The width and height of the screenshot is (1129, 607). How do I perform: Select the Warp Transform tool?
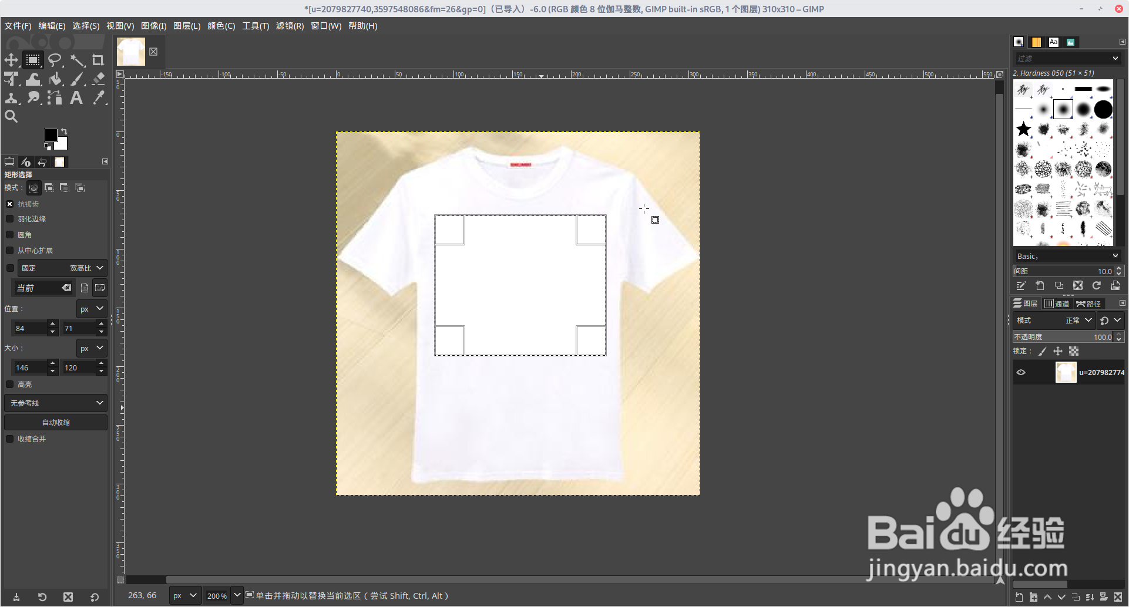(x=33, y=79)
